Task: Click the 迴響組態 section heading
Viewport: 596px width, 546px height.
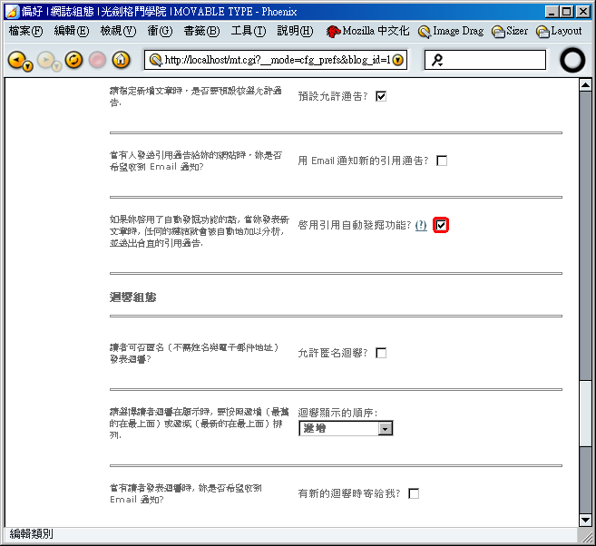Action: [133, 297]
